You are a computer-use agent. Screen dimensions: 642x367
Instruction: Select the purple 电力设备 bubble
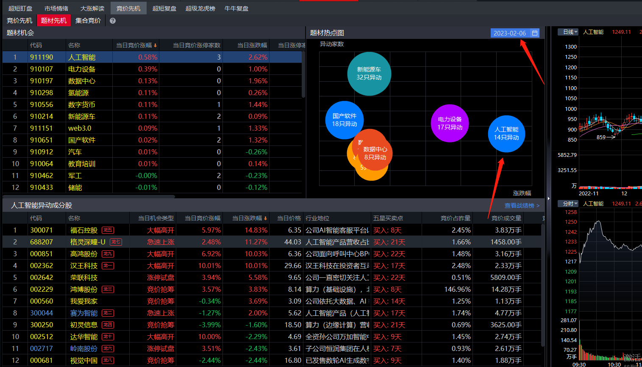450,123
